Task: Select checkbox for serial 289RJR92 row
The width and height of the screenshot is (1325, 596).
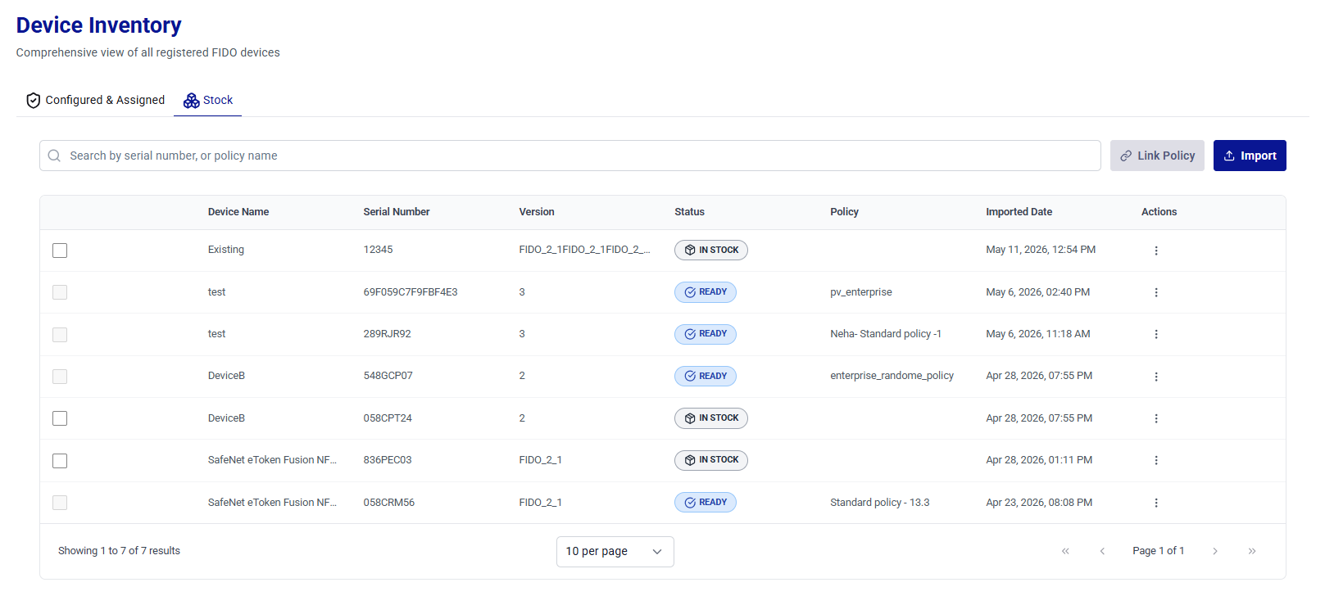Action: 60,335
